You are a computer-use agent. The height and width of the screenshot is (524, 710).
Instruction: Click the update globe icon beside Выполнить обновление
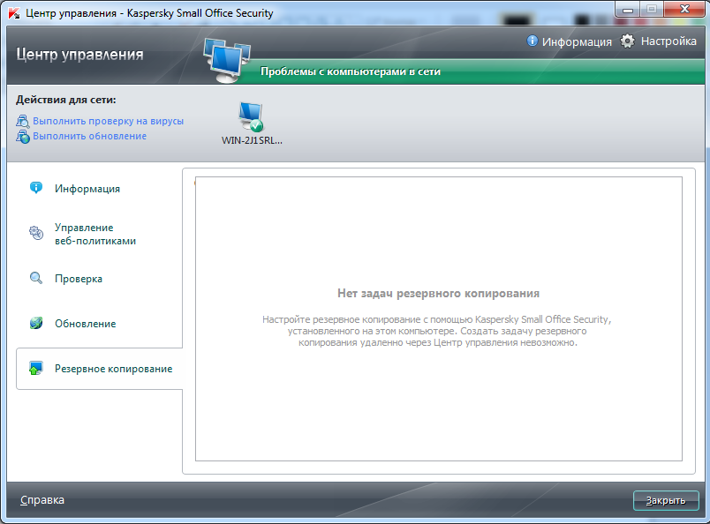click(x=23, y=136)
